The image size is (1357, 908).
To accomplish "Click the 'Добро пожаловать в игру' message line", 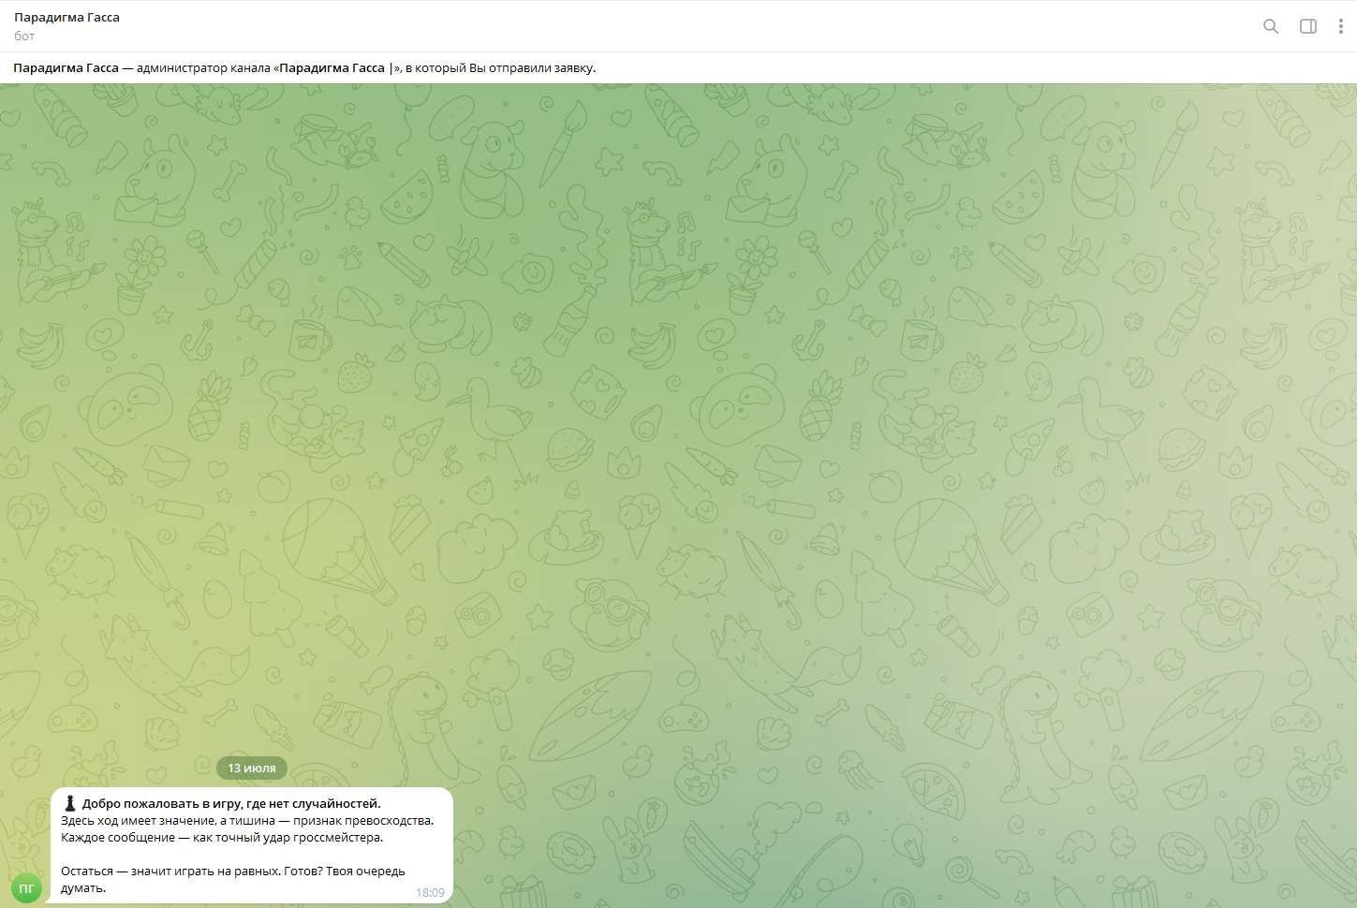I will 231,803.
